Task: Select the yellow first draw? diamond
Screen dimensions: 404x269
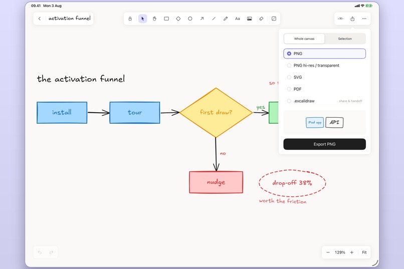Action: click(x=216, y=113)
